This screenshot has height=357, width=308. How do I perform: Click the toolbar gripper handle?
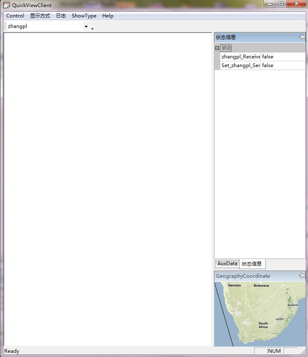tap(5, 26)
